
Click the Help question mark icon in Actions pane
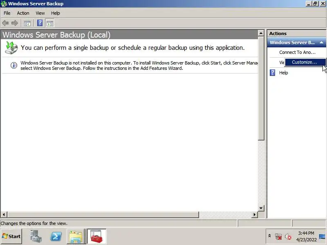[x=272, y=73]
